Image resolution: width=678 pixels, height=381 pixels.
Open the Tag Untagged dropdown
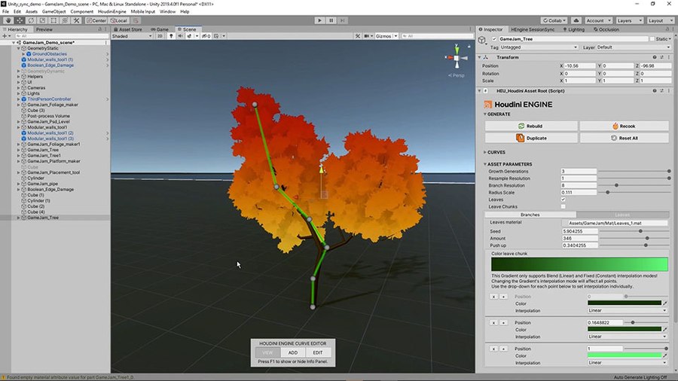(x=539, y=47)
